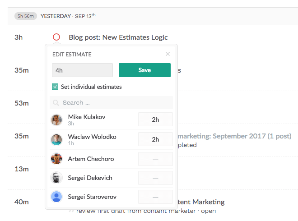
Task: Click the magnifier icon in search box
Action: [56, 103]
